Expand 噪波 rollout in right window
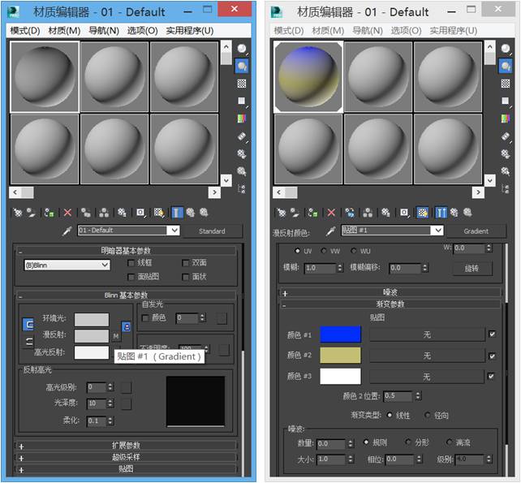The height and width of the screenshot is (483, 521). pos(390,292)
